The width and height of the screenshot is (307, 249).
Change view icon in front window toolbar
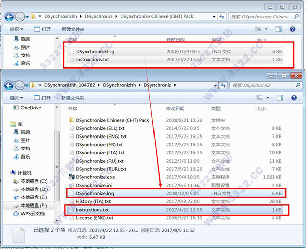coord(259,98)
